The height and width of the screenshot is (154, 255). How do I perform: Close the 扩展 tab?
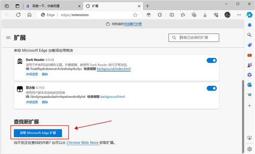139,6
